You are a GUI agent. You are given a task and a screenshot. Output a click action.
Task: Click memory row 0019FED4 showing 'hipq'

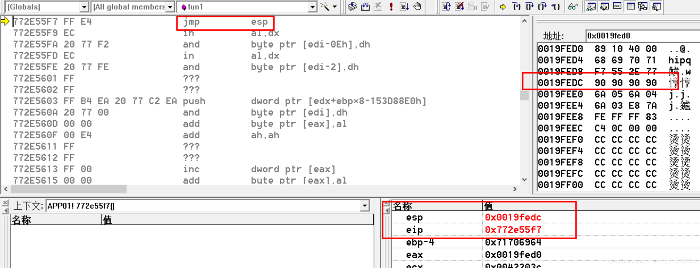614,60
